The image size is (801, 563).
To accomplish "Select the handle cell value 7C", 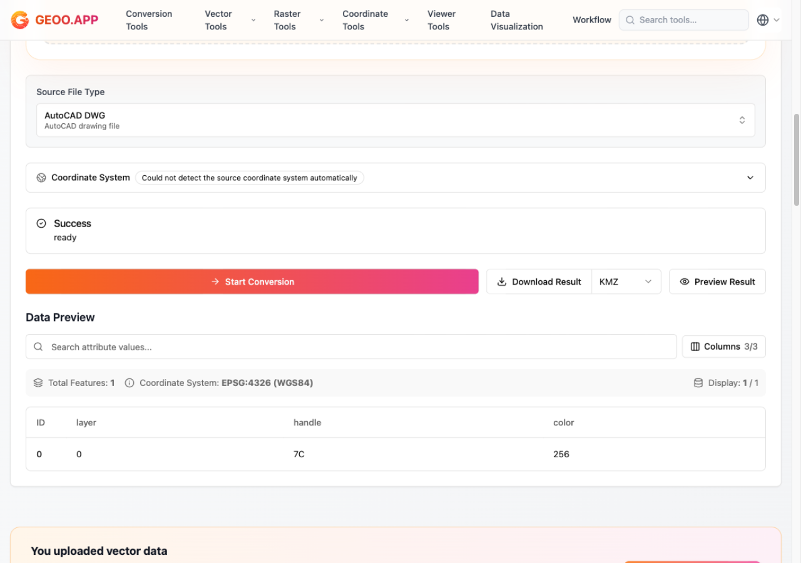I will point(299,454).
